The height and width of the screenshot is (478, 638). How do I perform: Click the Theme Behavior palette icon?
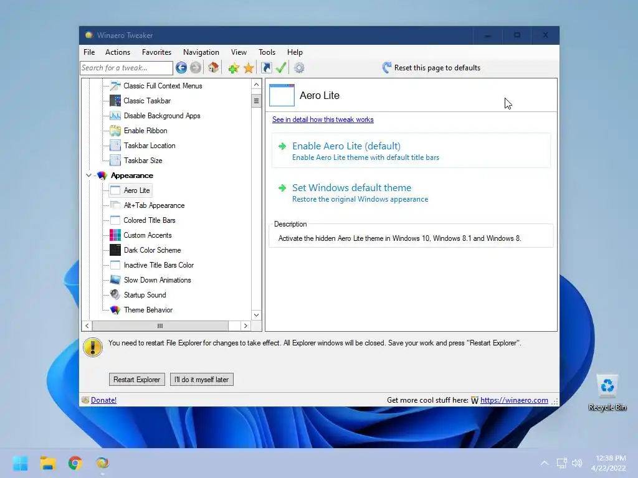point(115,310)
